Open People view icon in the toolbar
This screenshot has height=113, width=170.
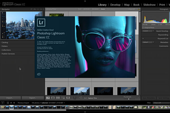[x=68, y=98]
